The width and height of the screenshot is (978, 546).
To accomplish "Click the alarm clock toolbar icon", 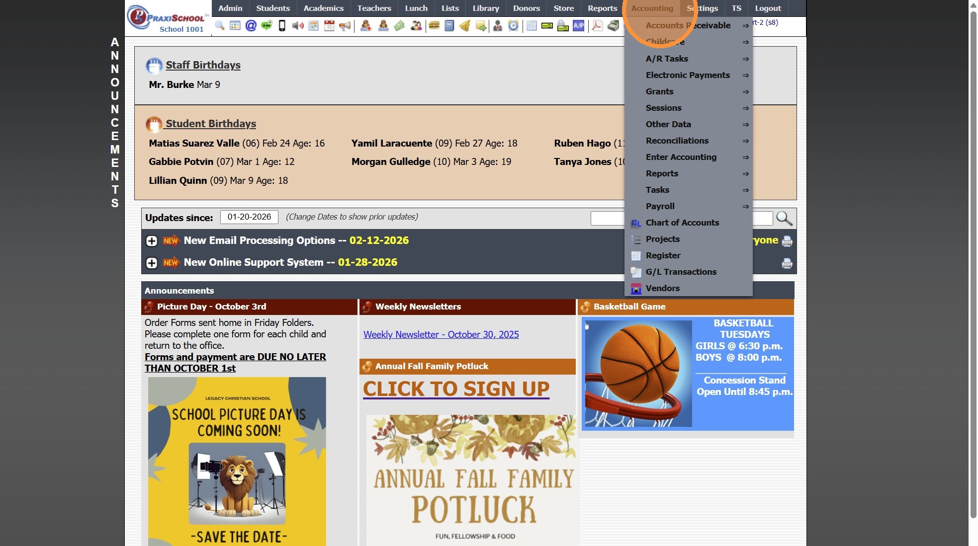I will tap(513, 26).
